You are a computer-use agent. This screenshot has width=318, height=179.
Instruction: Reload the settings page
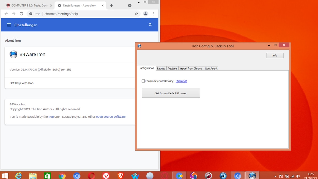tap(21, 14)
